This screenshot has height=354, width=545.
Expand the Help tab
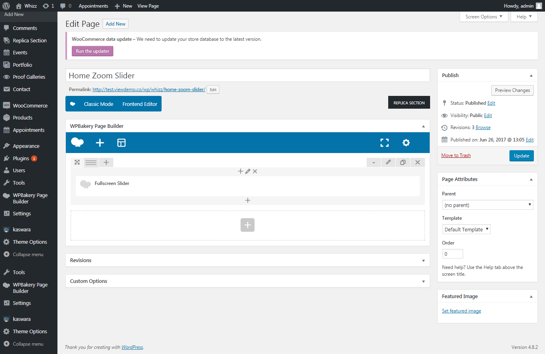click(524, 17)
